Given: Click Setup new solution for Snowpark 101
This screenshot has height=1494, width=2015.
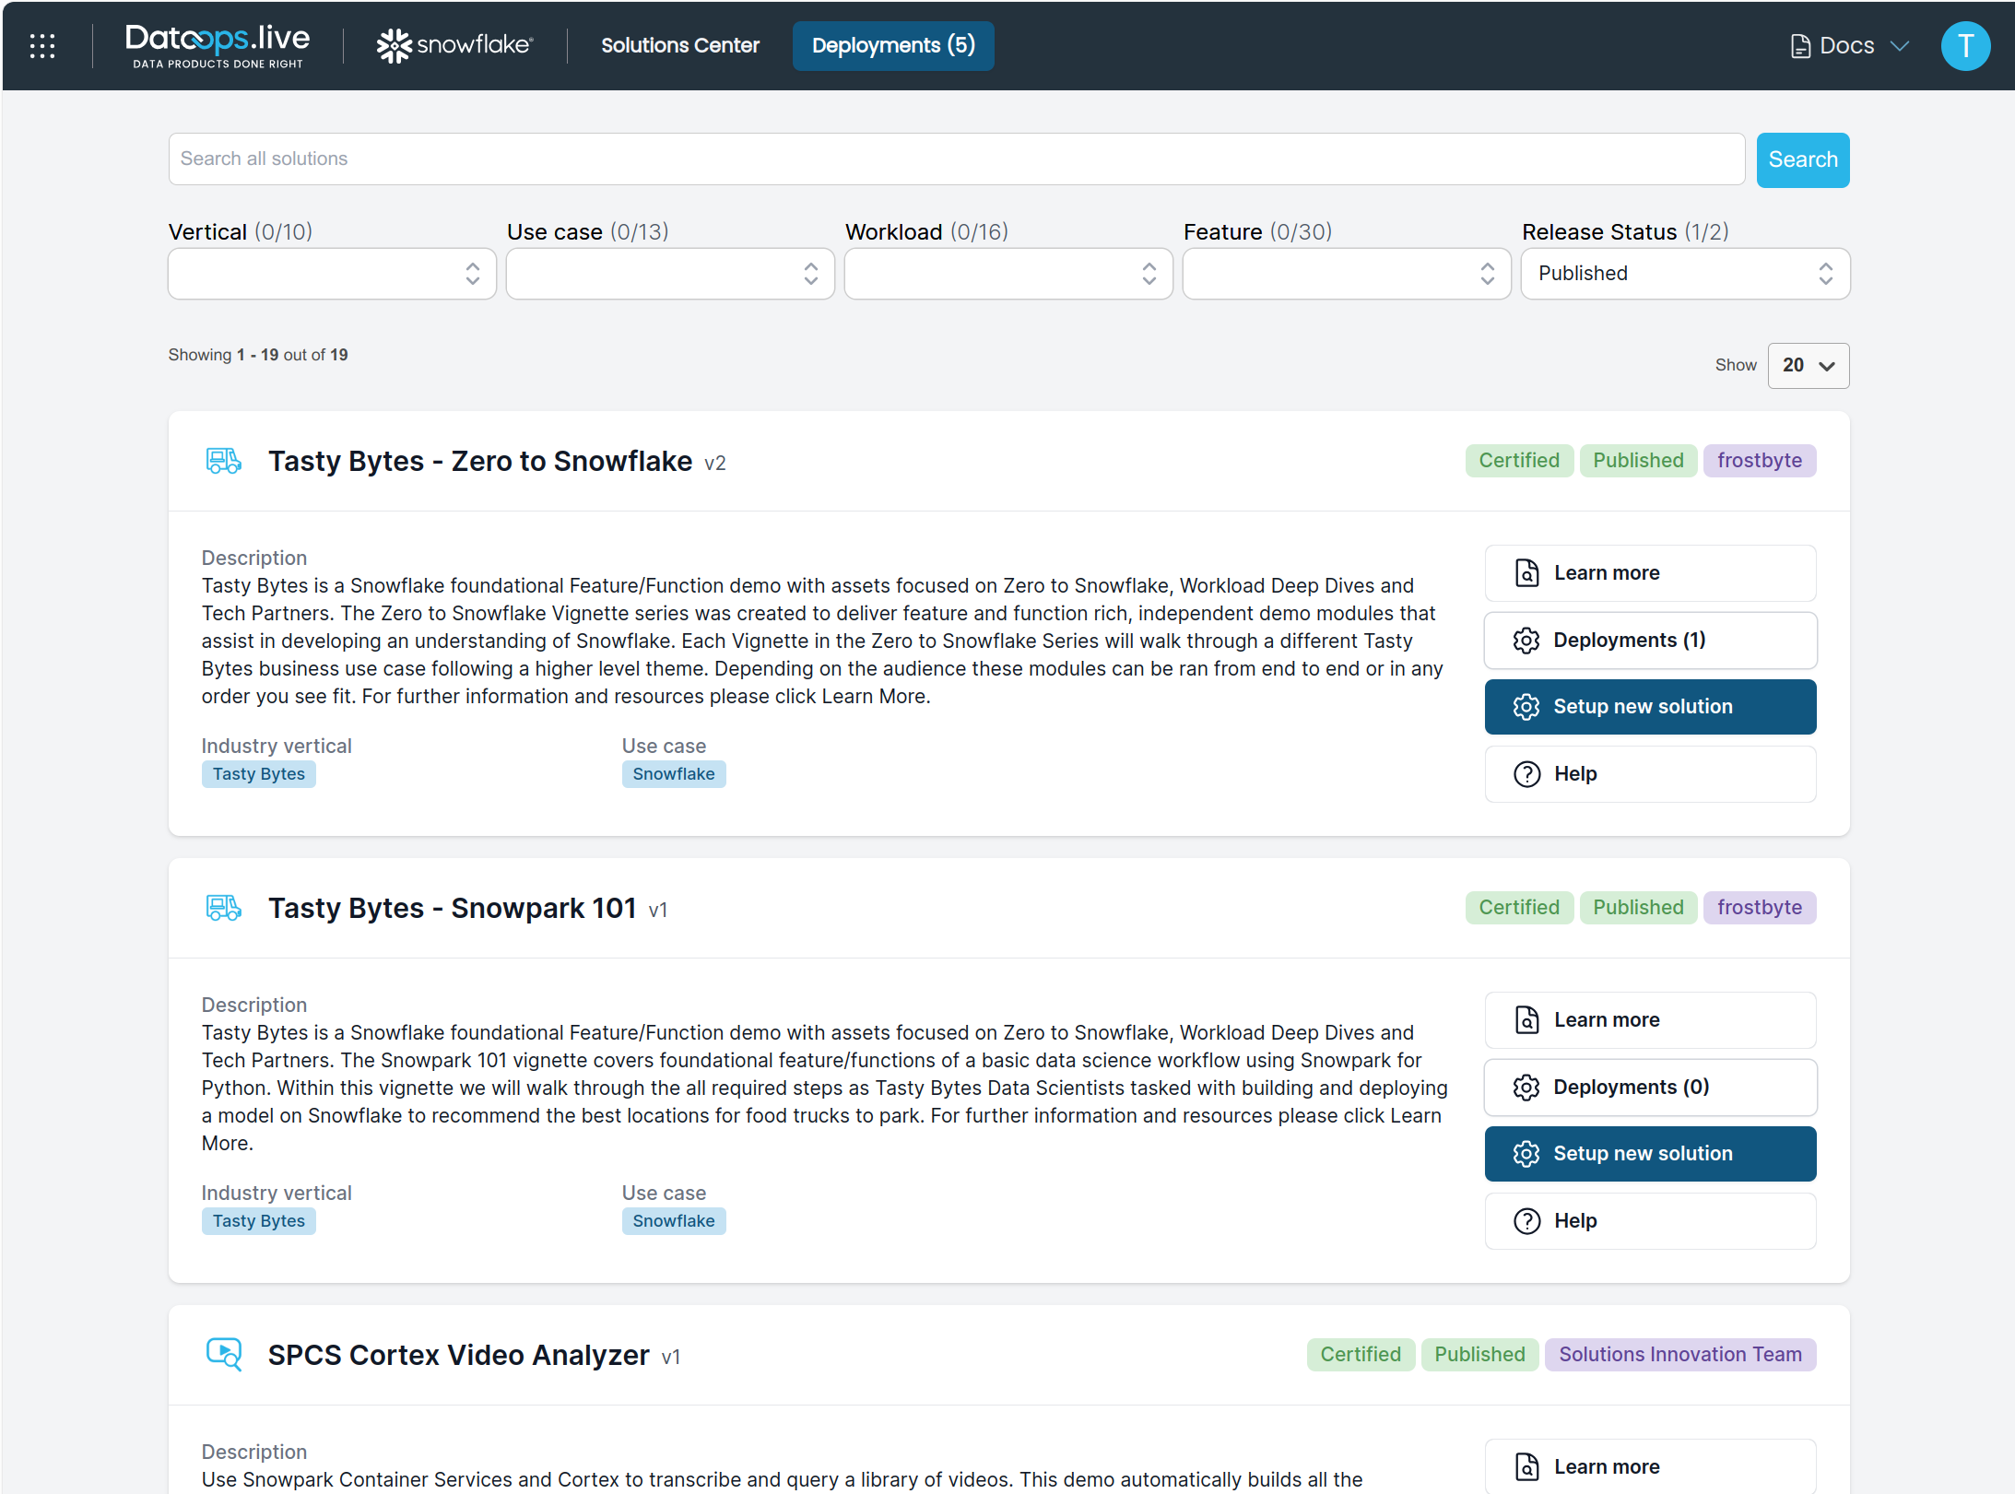Looking at the screenshot, I should (1649, 1154).
